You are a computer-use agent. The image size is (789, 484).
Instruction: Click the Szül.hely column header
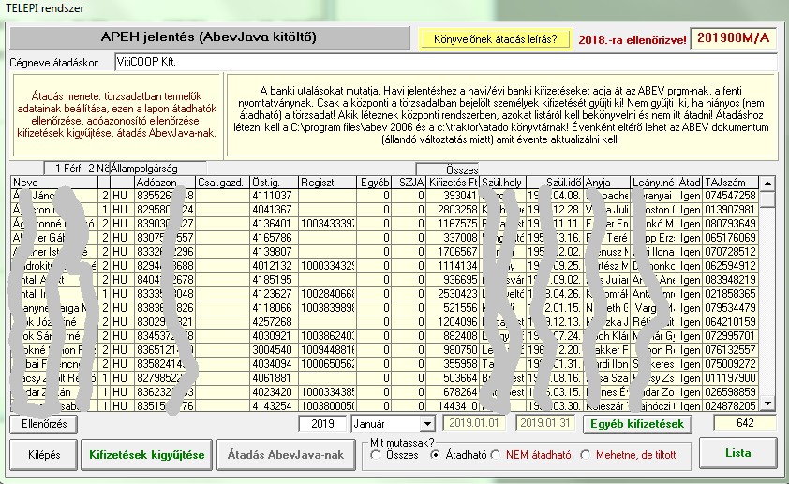pos(502,183)
